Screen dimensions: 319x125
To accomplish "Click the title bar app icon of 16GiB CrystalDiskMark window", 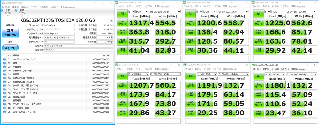I will pyautogui.click(x=185, y=65).
